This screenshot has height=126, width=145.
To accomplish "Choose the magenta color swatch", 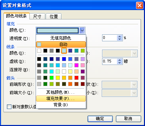I will [76, 65].
